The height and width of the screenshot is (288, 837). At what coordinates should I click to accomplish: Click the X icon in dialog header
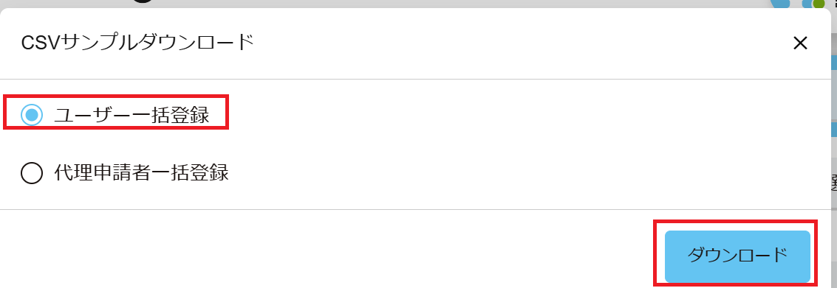coord(799,43)
